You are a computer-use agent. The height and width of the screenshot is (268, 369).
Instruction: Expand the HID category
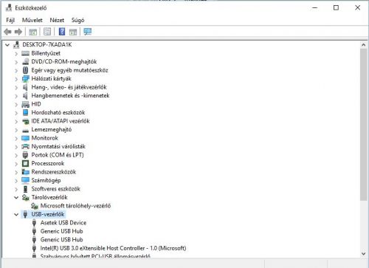click(16, 104)
